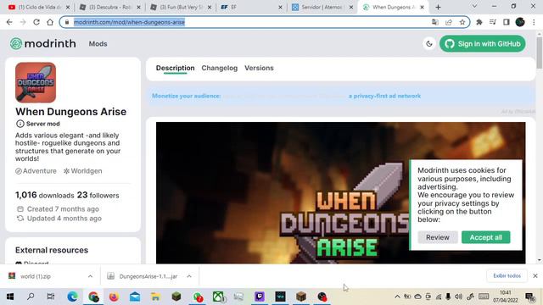Image resolution: width=543 pixels, height=305 pixels.
Task: Go back in browser history
Action: [9, 22]
